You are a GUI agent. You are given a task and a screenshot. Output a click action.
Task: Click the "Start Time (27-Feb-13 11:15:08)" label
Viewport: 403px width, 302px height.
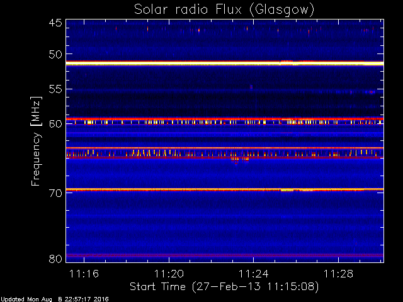click(x=224, y=287)
